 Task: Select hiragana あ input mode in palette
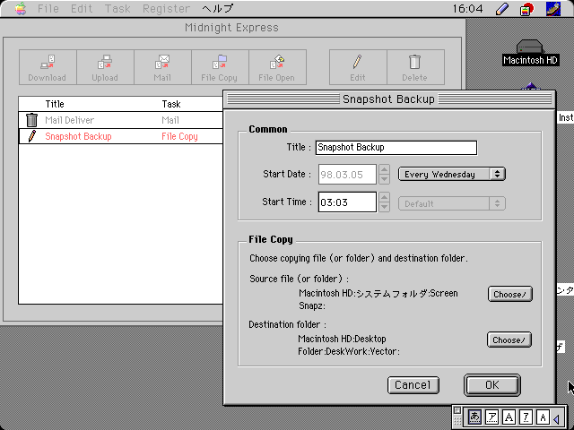(474, 417)
